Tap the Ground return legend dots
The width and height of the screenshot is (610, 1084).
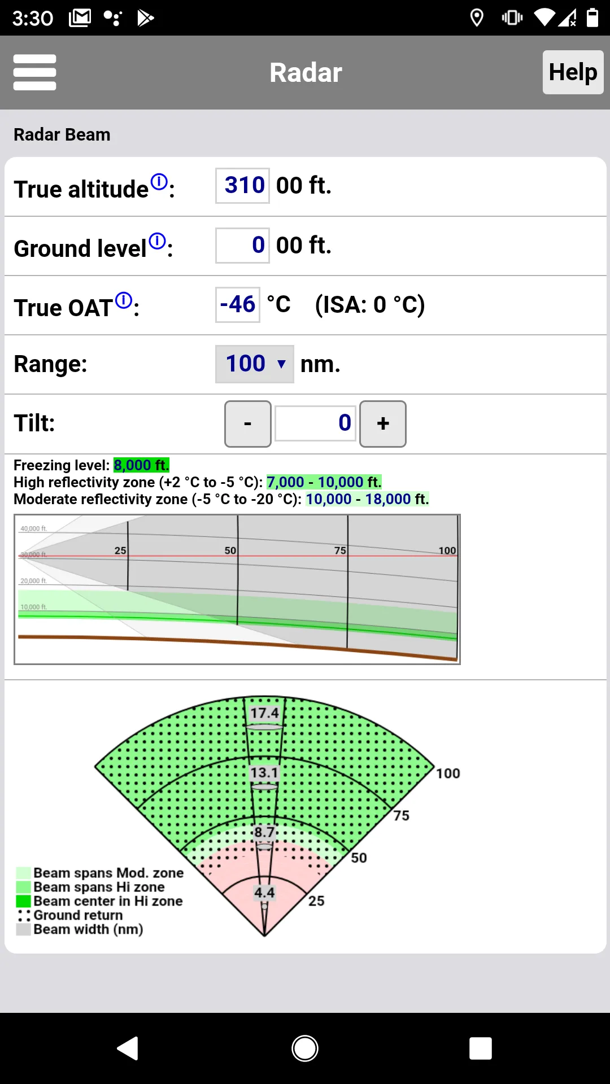[x=23, y=916]
